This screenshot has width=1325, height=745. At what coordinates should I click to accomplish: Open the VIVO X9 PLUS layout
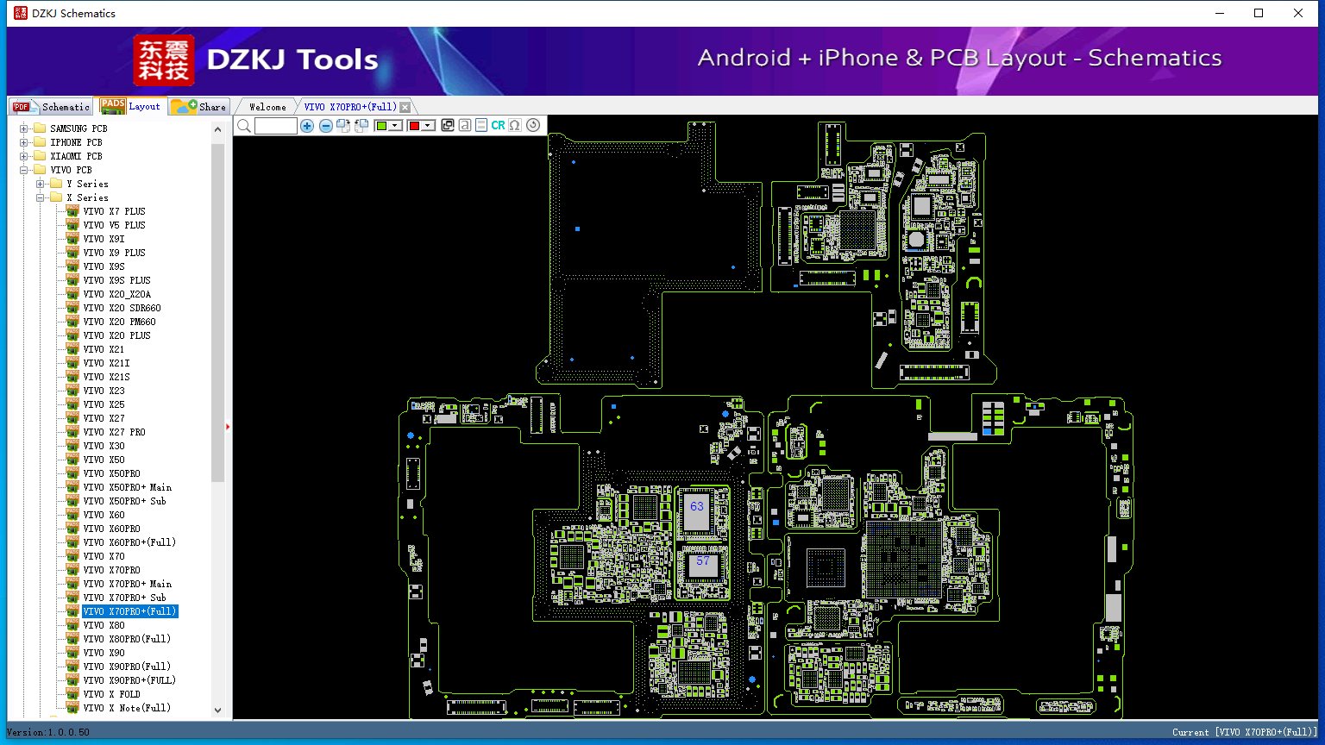(x=114, y=253)
